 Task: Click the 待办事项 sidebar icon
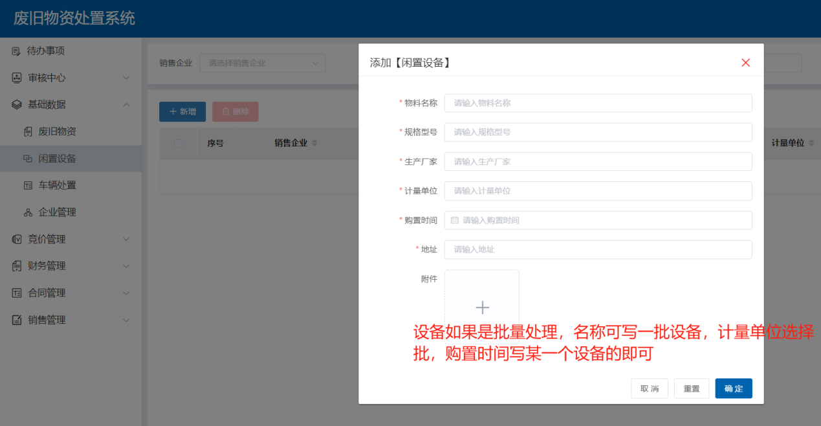click(16, 51)
